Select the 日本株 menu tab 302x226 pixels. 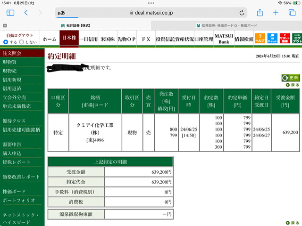(69, 38)
